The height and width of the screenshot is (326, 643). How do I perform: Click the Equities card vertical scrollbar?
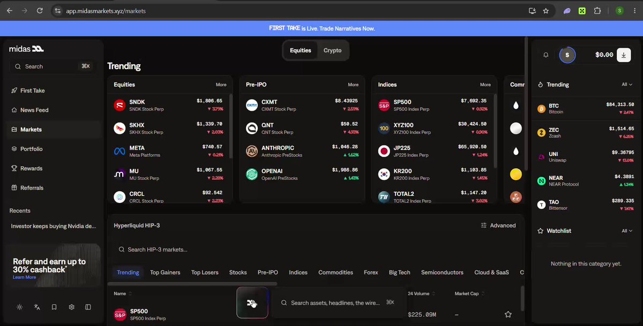point(231,126)
